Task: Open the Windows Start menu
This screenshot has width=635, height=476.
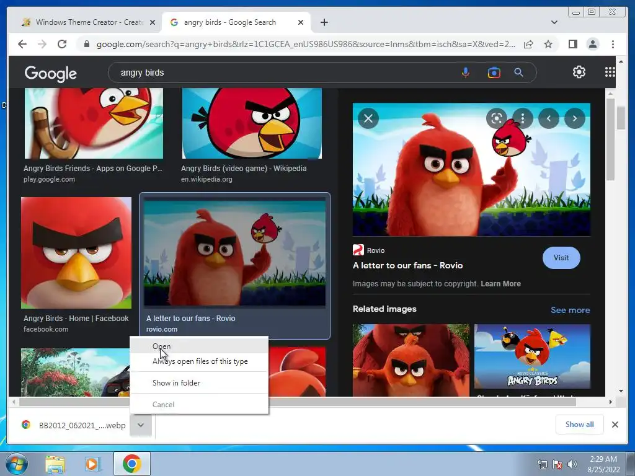Action: click(x=16, y=464)
